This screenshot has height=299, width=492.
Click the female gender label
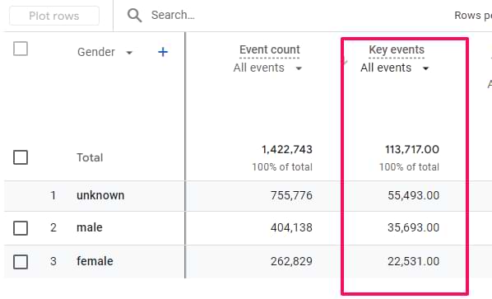point(95,261)
